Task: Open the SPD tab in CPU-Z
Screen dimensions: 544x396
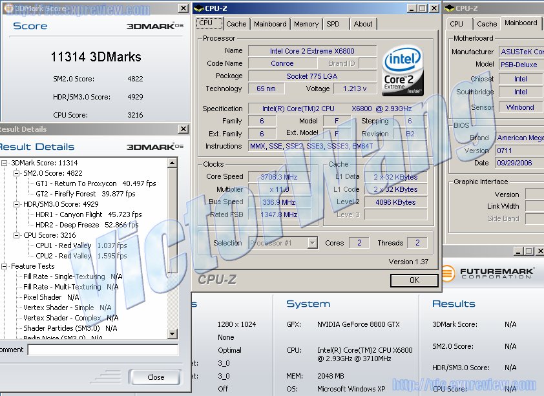Action: (333, 24)
